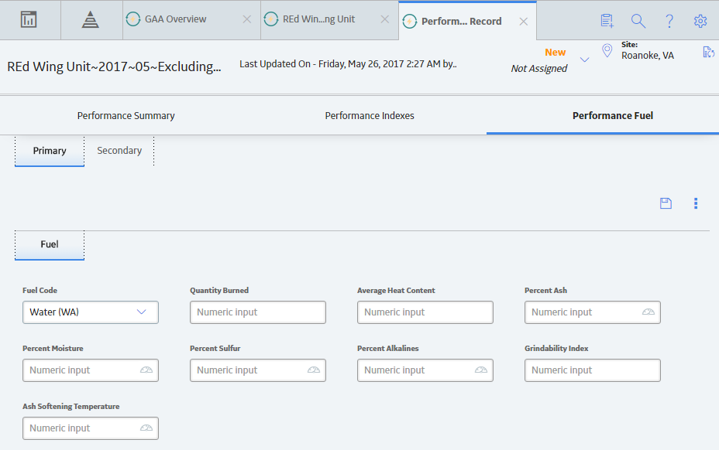This screenshot has width=719, height=450.
Task: Click the Percent Alkalines numeric input
Action: (425, 370)
